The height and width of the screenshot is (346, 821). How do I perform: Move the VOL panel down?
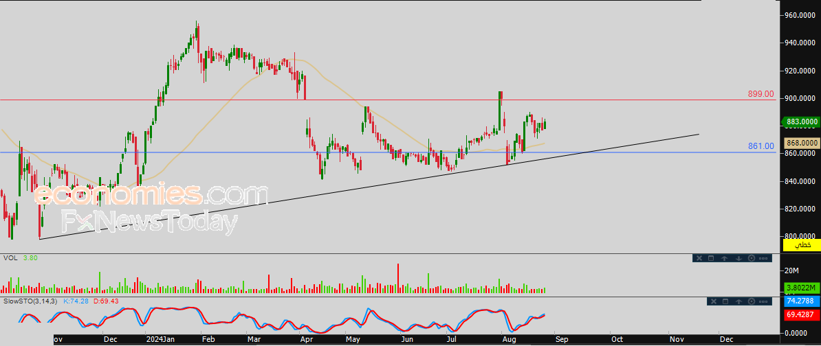coord(738,258)
